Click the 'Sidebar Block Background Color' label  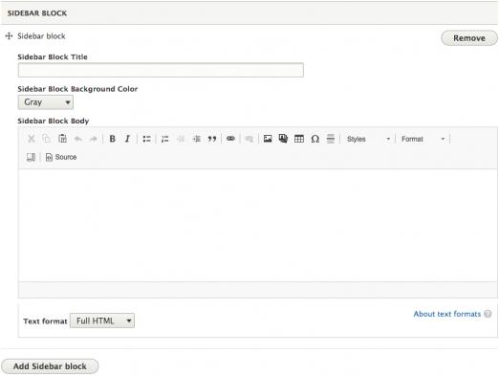[77, 89]
